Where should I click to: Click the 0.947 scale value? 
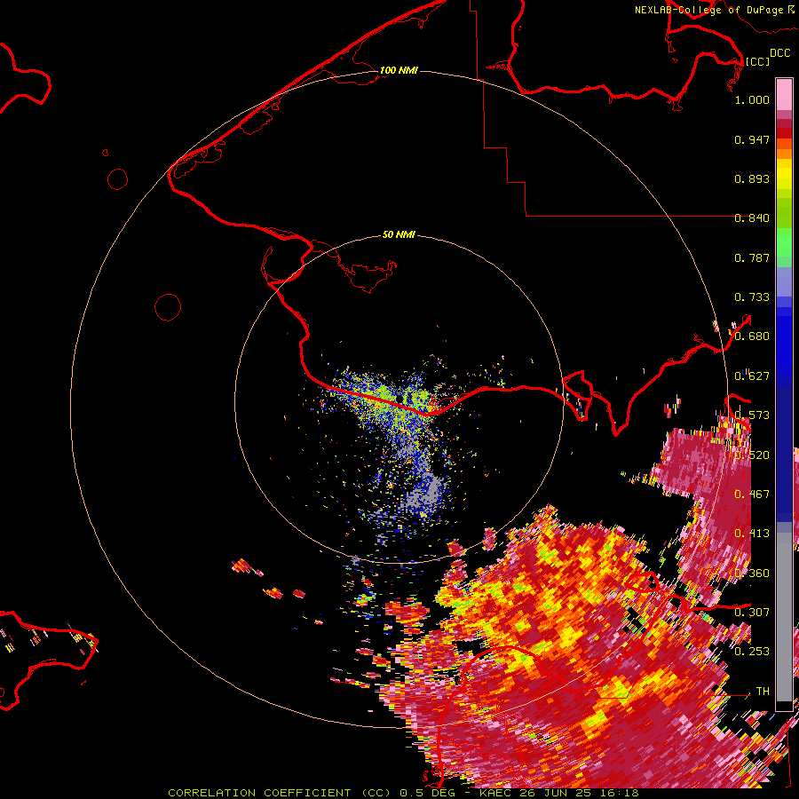click(752, 139)
